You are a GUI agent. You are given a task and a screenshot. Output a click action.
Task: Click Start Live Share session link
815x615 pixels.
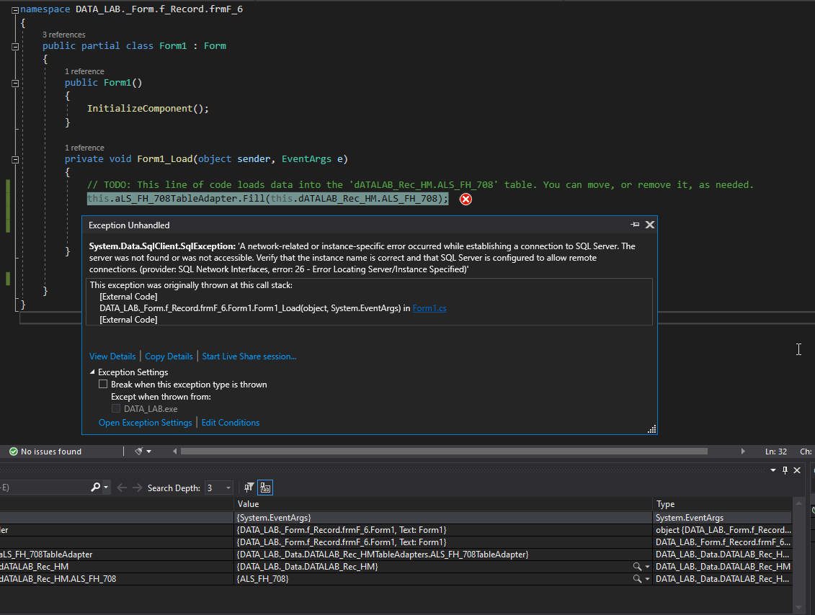(x=249, y=356)
